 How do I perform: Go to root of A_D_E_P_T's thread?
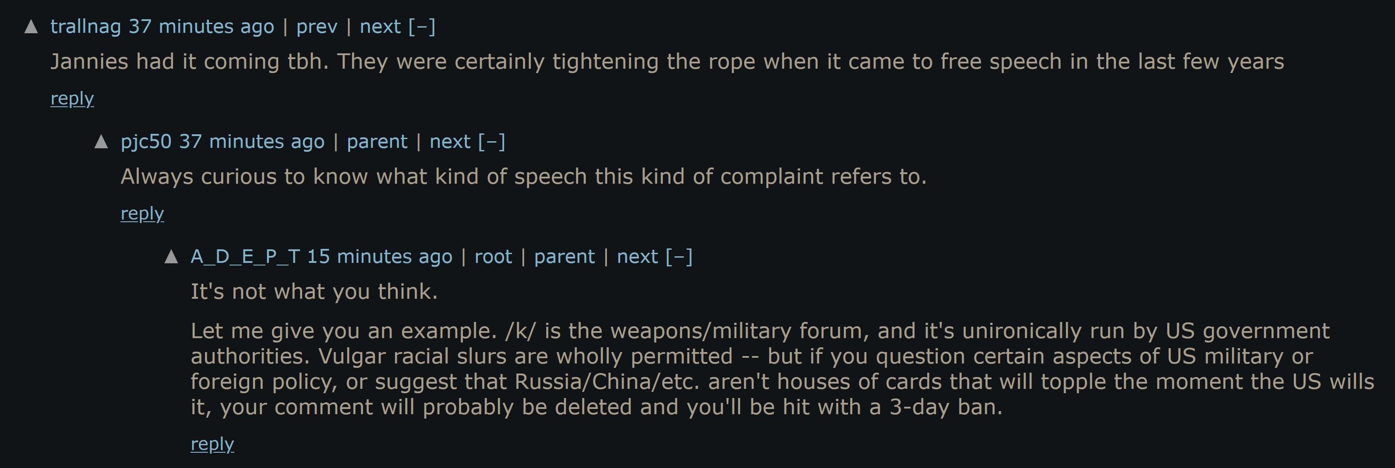coord(493,256)
